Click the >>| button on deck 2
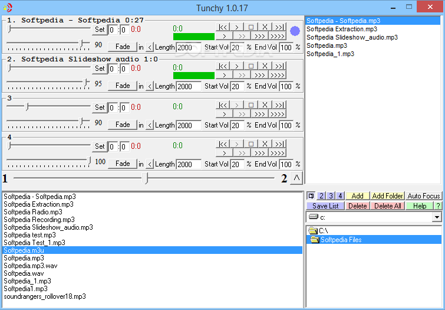Screen dimensions: 445x310 tap(279, 66)
